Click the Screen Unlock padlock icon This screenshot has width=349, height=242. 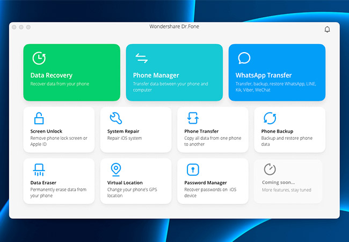[39, 118]
